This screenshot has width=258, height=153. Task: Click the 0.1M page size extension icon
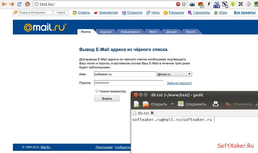(216, 5)
